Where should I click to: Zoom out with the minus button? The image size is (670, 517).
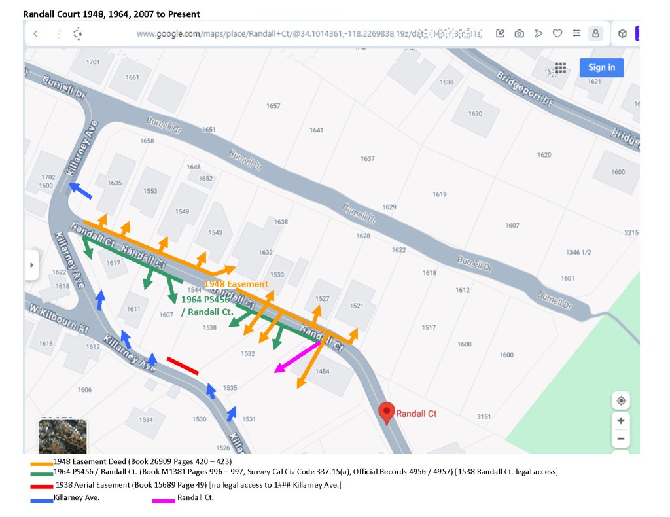click(x=621, y=438)
